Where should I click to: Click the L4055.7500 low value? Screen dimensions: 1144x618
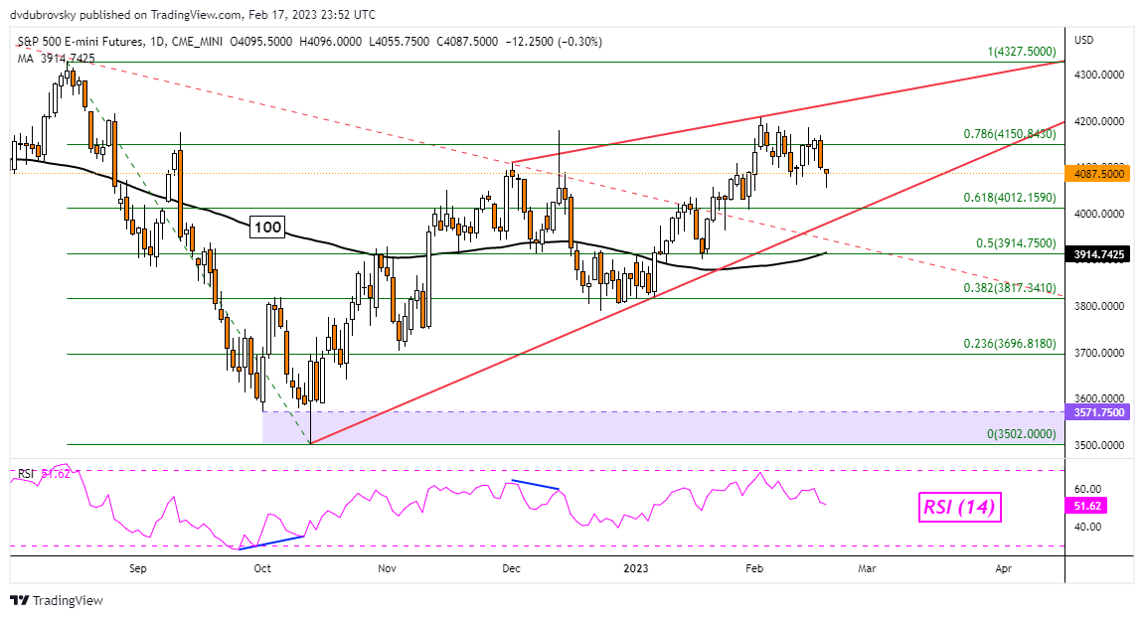(x=399, y=42)
